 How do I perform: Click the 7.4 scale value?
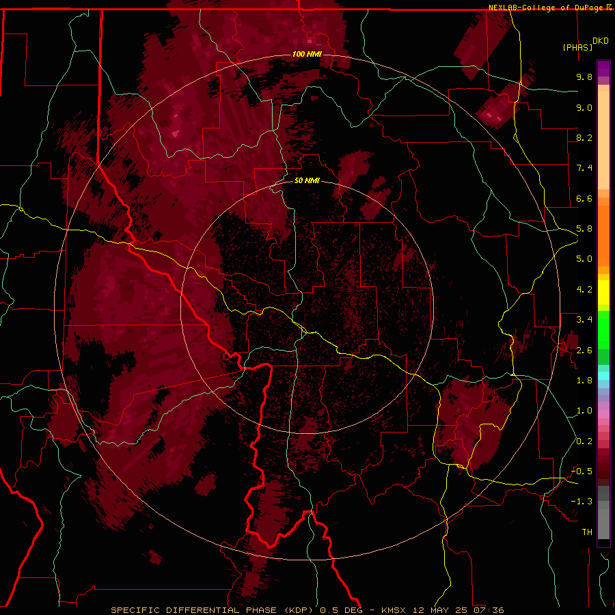coord(584,168)
